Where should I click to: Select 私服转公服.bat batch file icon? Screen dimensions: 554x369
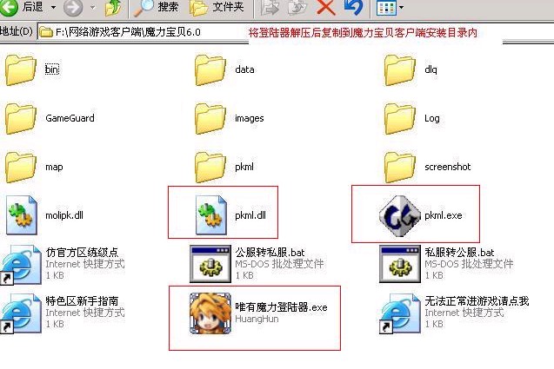[x=400, y=264]
